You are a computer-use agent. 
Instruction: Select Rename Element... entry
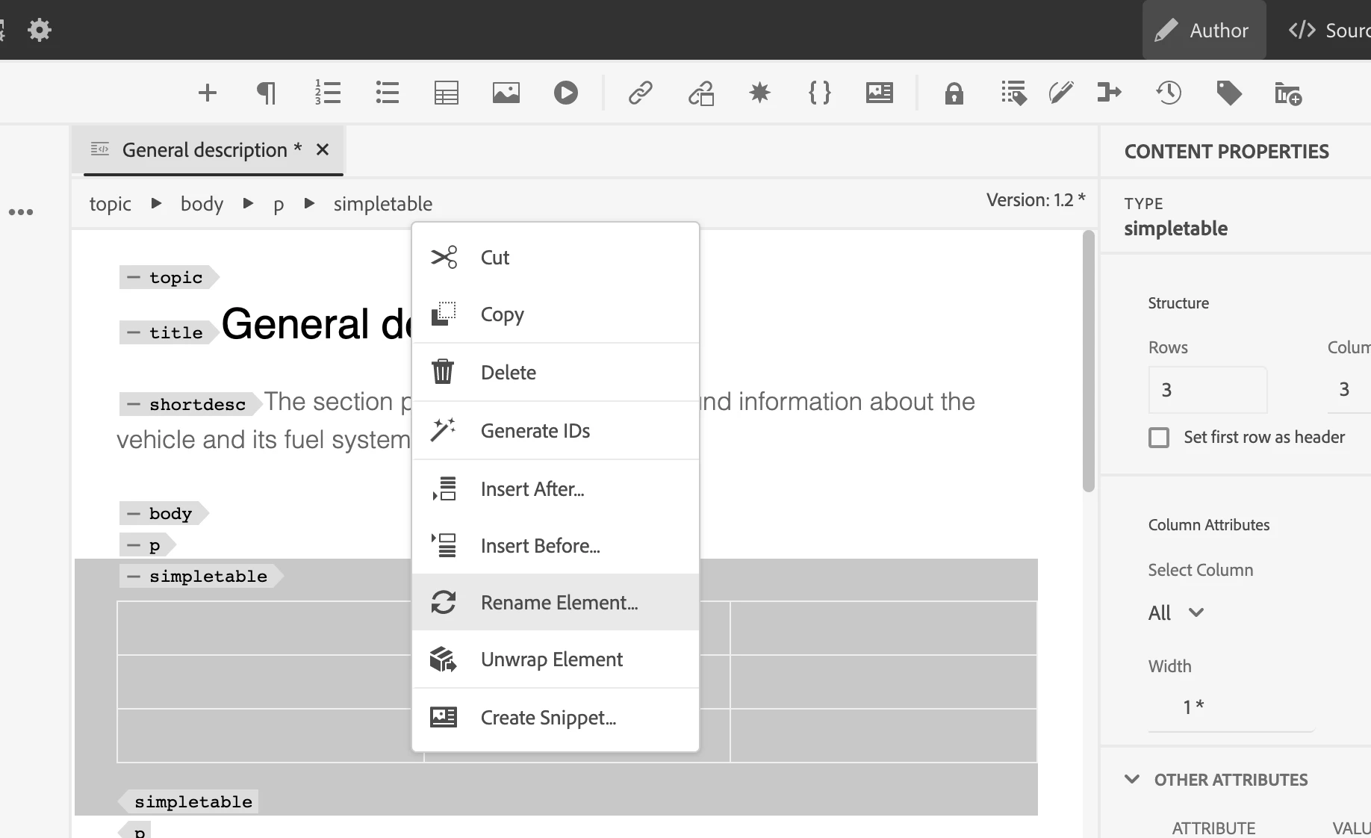(556, 602)
